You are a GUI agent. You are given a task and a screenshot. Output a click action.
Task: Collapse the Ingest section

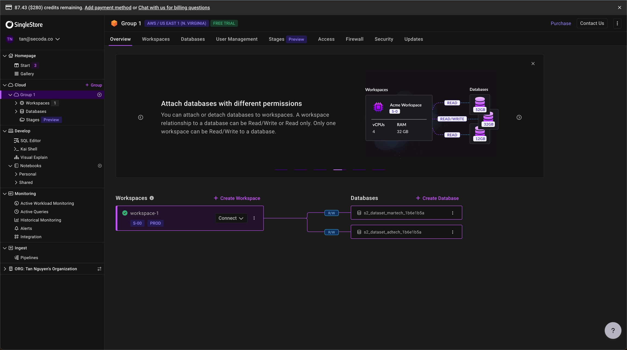click(5, 248)
